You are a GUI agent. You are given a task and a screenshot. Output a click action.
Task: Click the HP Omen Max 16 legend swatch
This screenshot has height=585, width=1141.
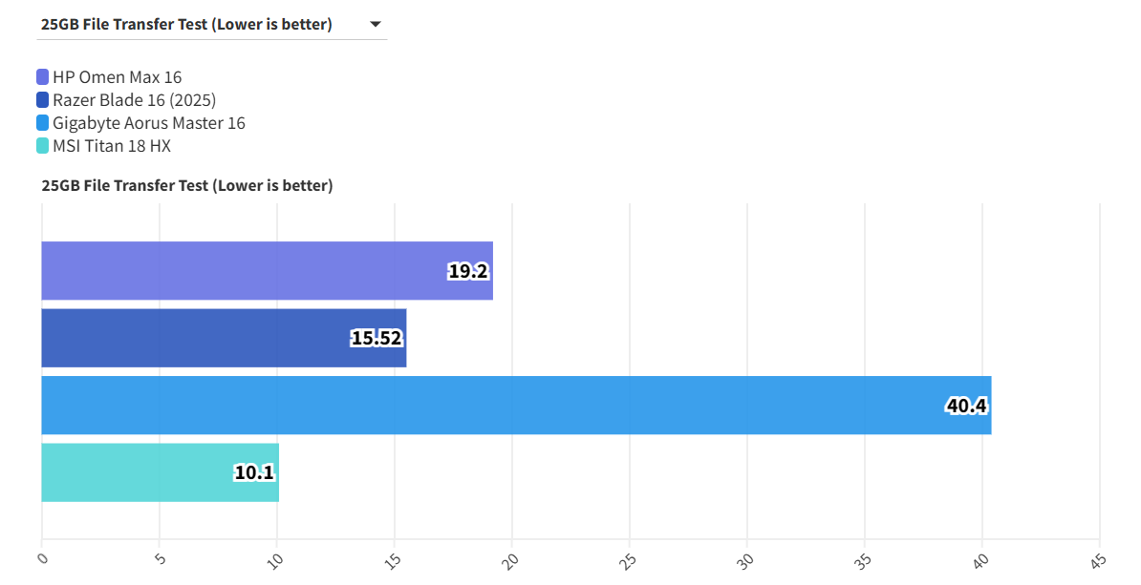coord(43,77)
